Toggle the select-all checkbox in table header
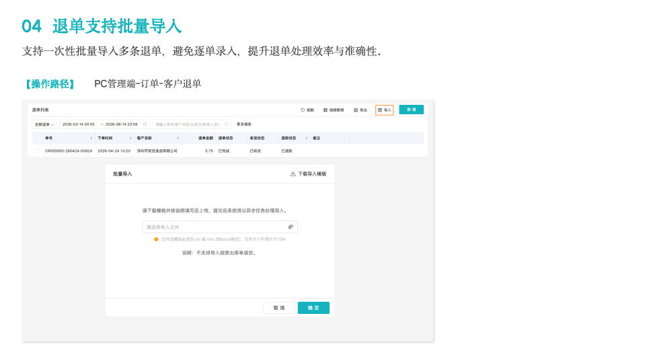 coord(38,138)
